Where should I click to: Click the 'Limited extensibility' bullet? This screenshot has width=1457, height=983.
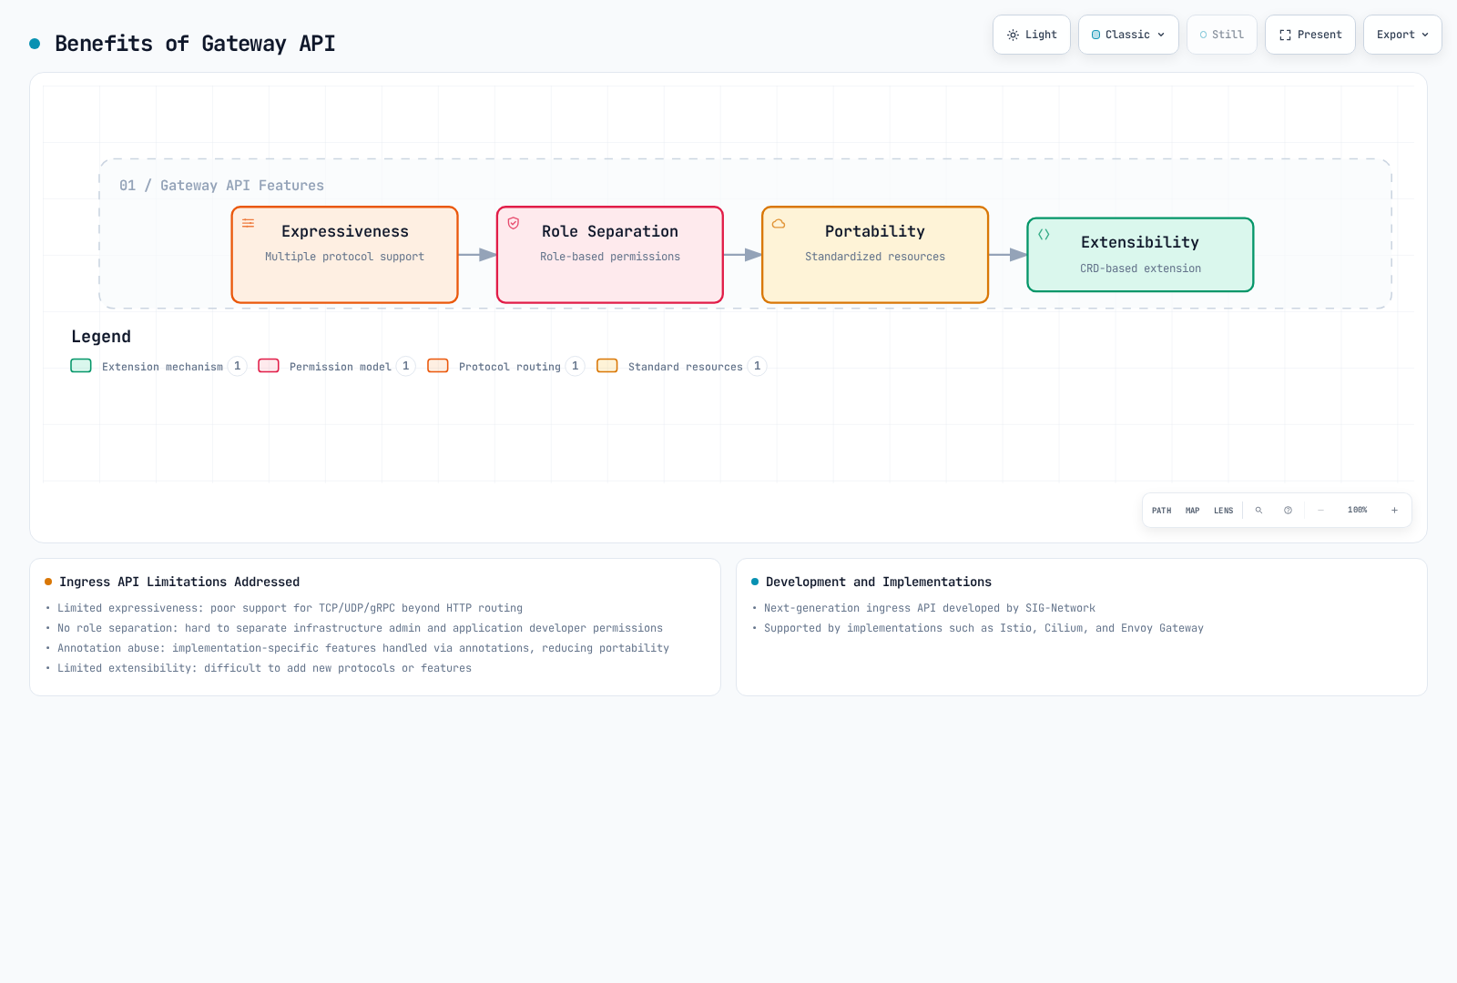264,668
